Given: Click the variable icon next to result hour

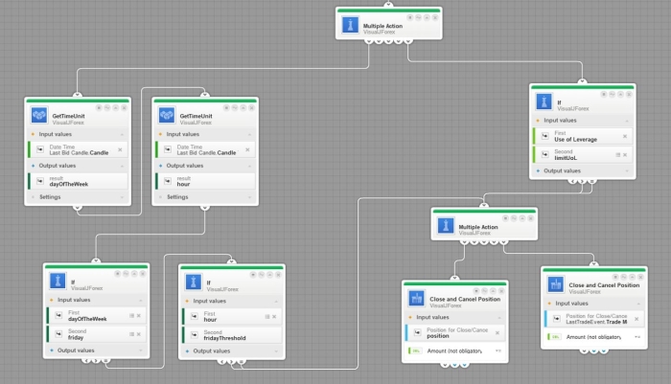Looking at the screenshot, I should [x=168, y=181].
